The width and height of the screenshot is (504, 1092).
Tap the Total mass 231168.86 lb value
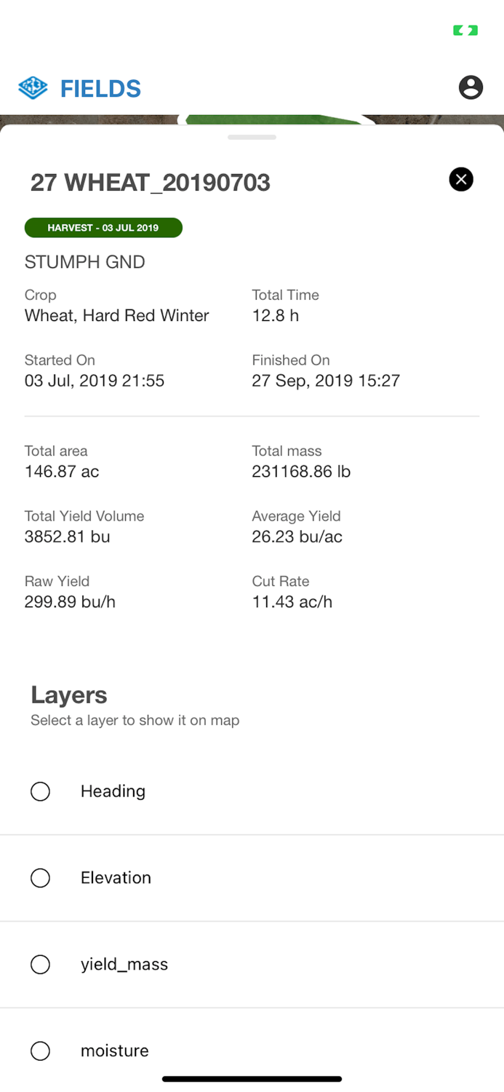[301, 471]
